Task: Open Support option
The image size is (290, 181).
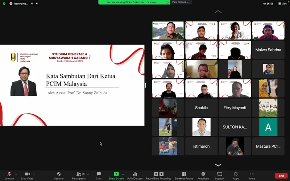Action: pyautogui.click(x=219, y=176)
